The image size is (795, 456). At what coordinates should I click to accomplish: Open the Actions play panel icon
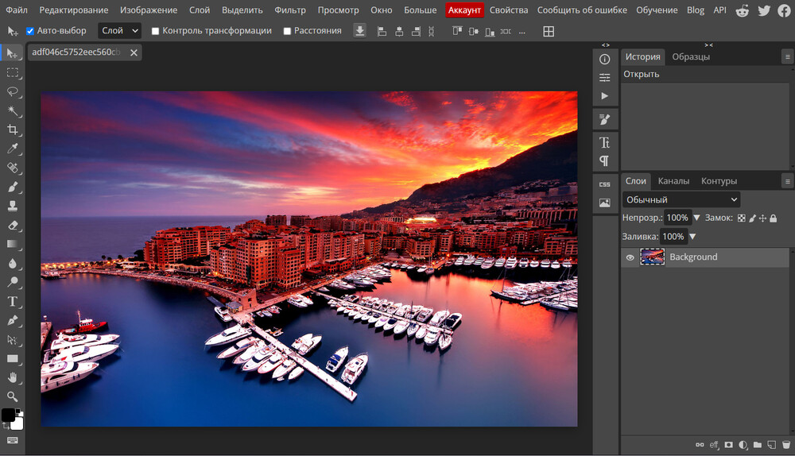[604, 96]
